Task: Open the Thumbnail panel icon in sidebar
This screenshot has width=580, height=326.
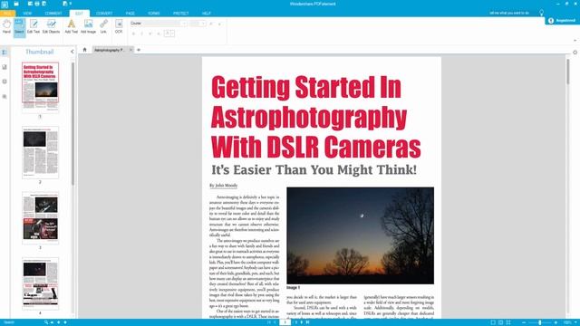Action: click(x=5, y=53)
